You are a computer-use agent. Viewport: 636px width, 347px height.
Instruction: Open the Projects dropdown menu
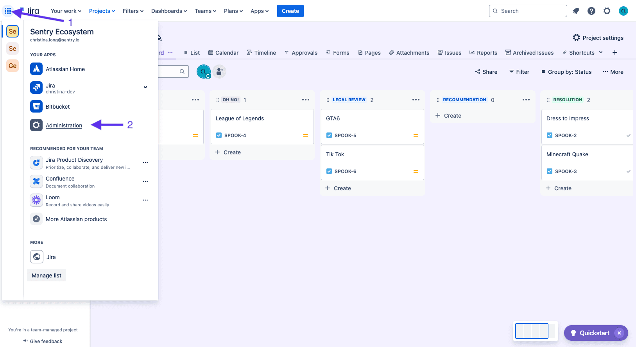[x=102, y=11]
